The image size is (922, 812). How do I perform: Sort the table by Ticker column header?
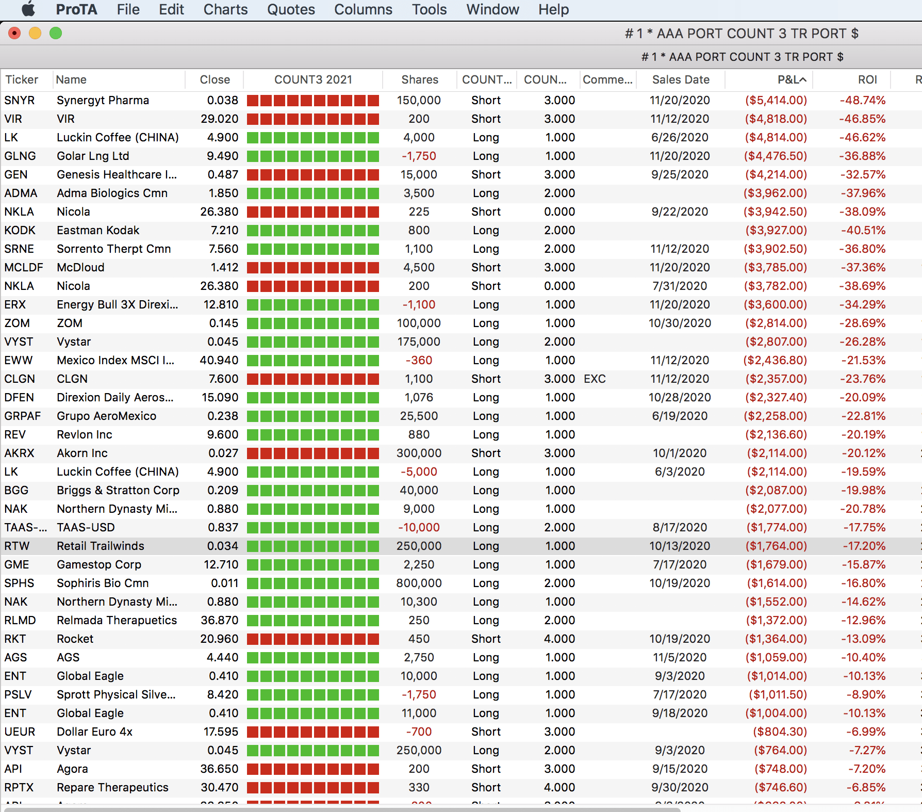[22, 80]
